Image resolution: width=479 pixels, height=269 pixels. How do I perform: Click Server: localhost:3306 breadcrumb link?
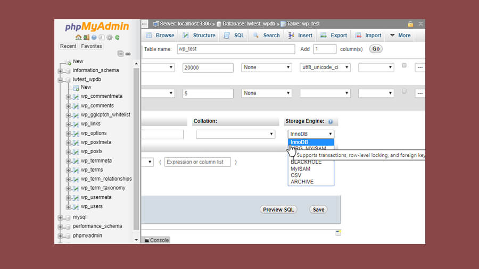click(x=185, y=24)
